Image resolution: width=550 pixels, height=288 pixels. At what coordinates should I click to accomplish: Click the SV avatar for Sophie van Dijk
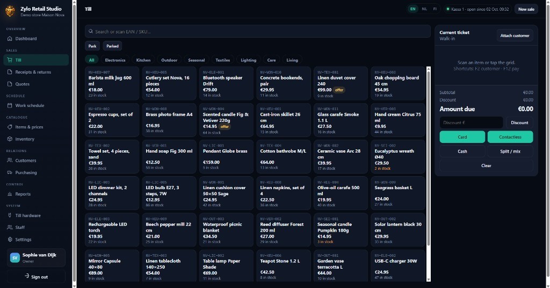click(15, 258)
